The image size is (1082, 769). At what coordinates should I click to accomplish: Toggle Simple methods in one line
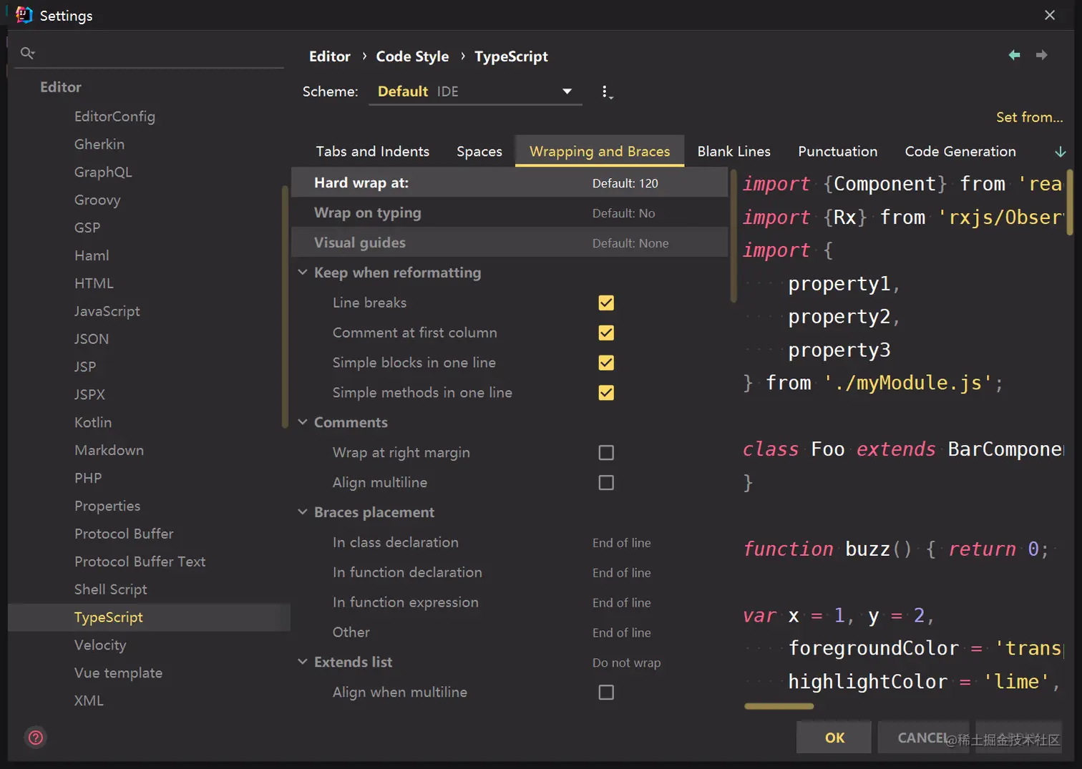605,393
